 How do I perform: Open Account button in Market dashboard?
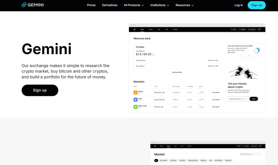tap(254, 146)
